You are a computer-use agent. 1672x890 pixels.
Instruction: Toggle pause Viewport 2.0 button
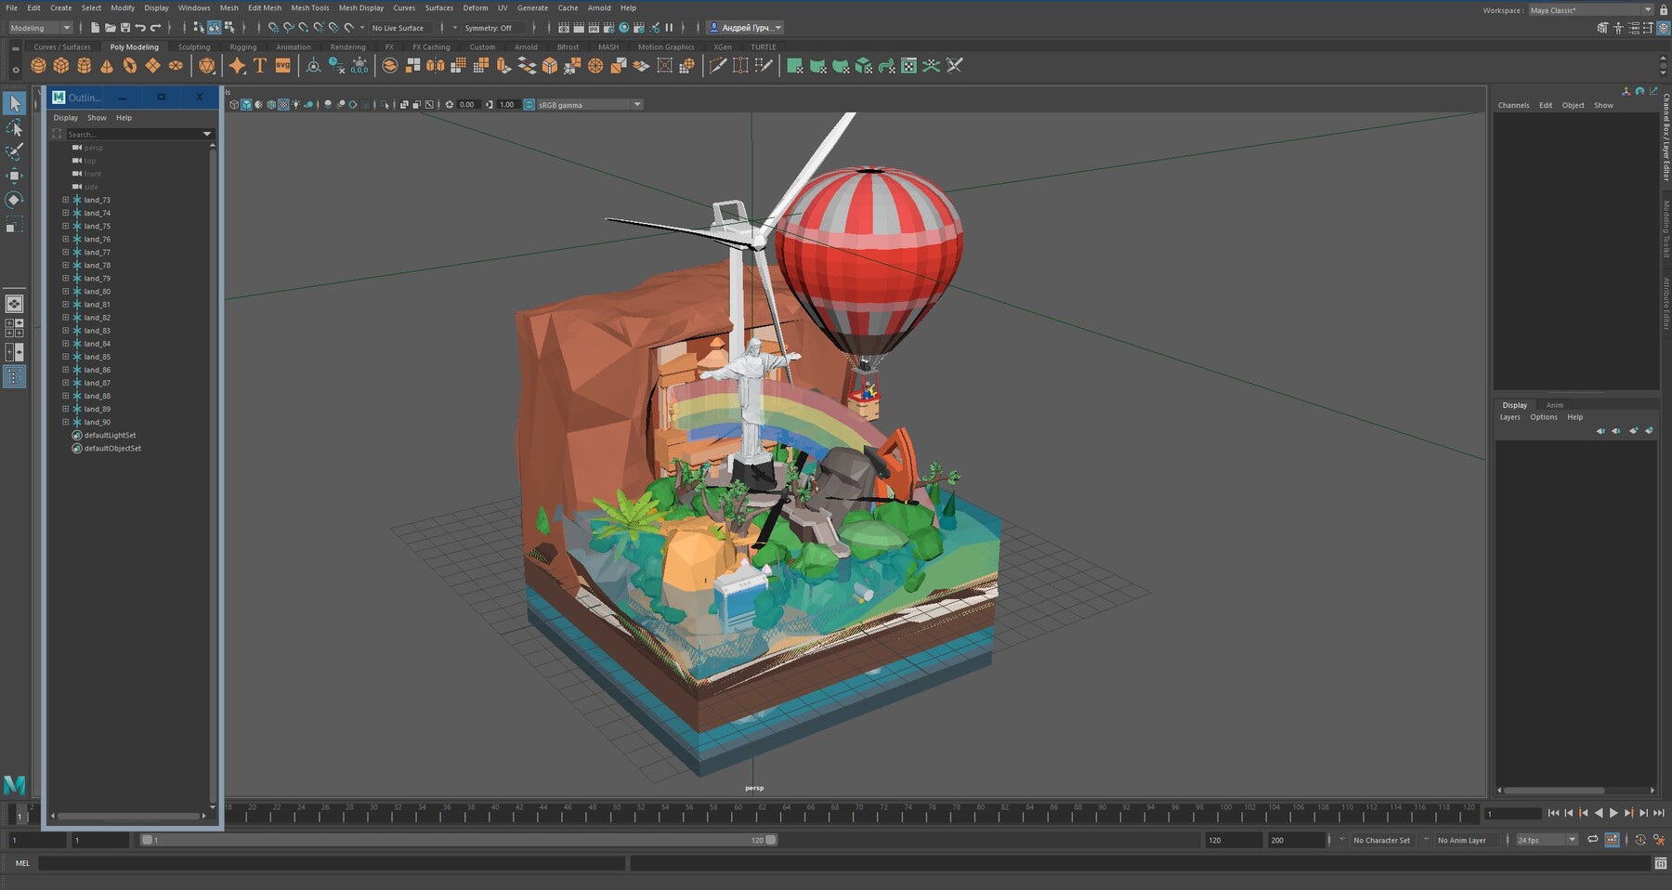coord(669,28)
